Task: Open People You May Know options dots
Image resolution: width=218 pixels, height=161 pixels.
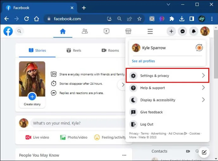Action: tap(124, 155)
